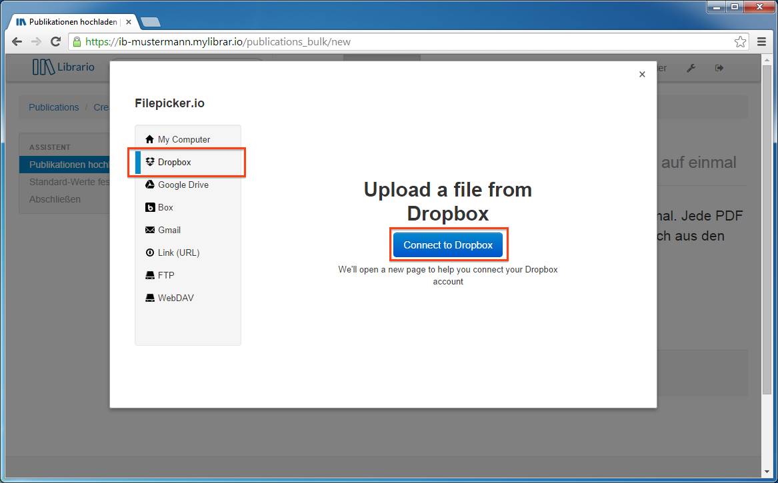Image resolution: width=778 pixels, height=483 pixels.
Task: Choose My Computer as upload source
Action: [188, 139]
